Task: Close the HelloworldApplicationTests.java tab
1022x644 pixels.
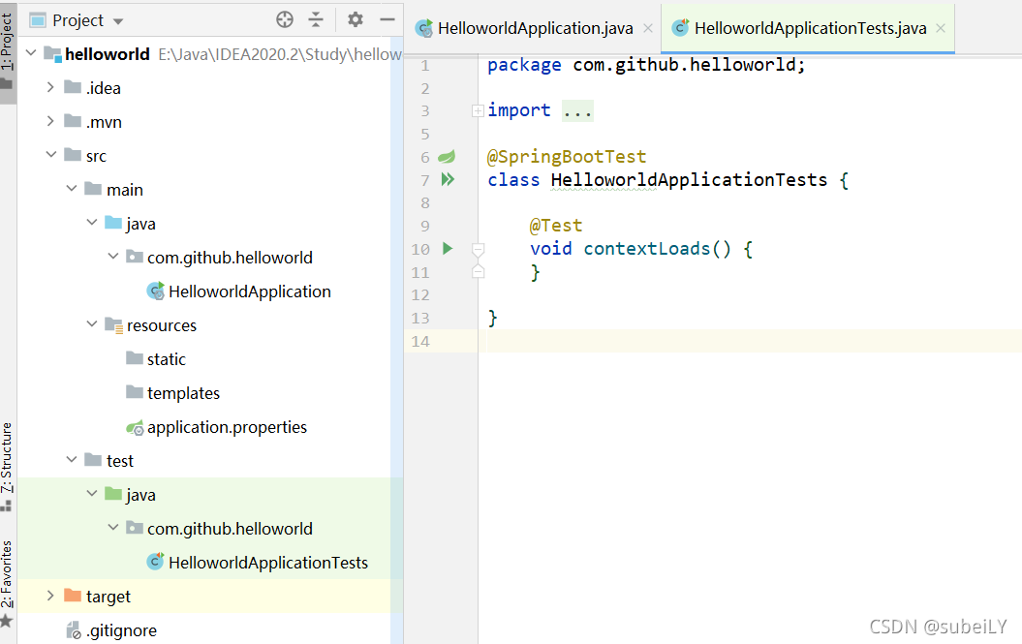Action: (941, 28)
